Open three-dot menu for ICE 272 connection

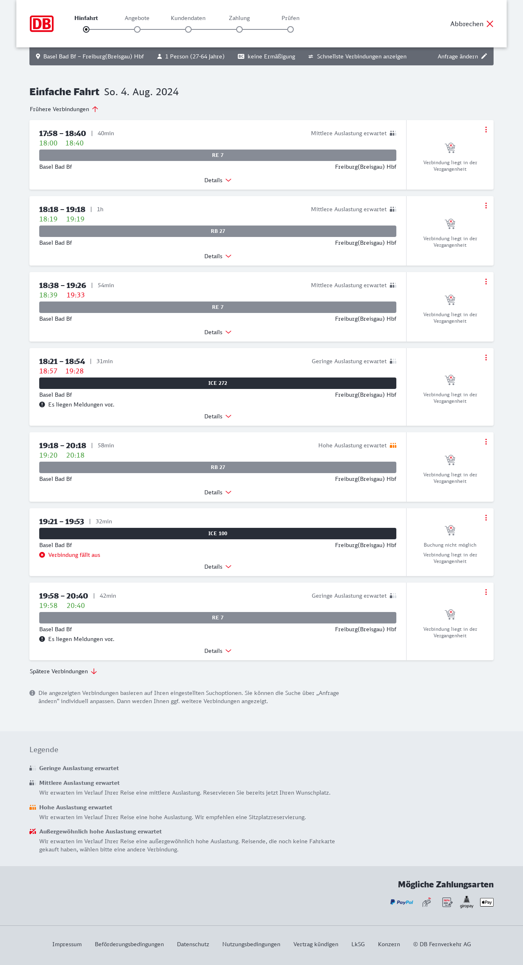coord(486,357)
